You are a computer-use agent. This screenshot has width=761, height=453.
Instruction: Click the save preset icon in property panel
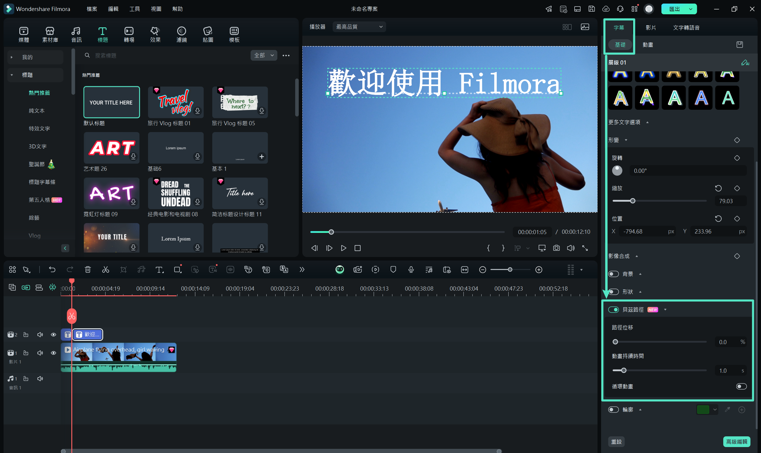[740, 45]
